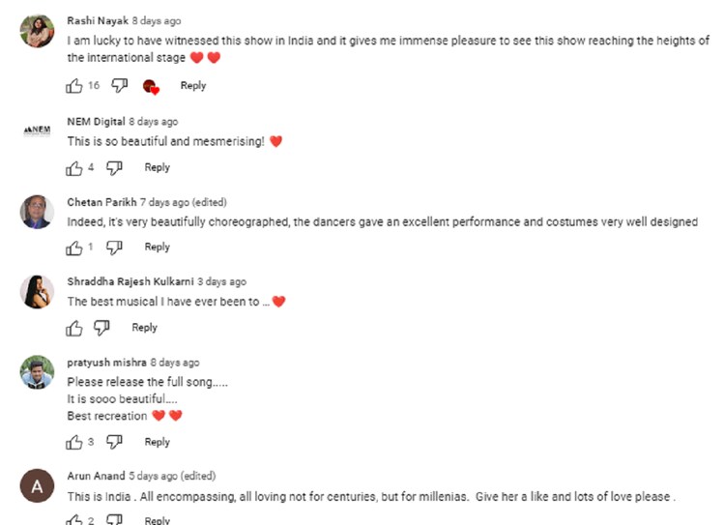Click the creator heart badge on Rashi's comment

pyautogui.click(x=150, y=86)
